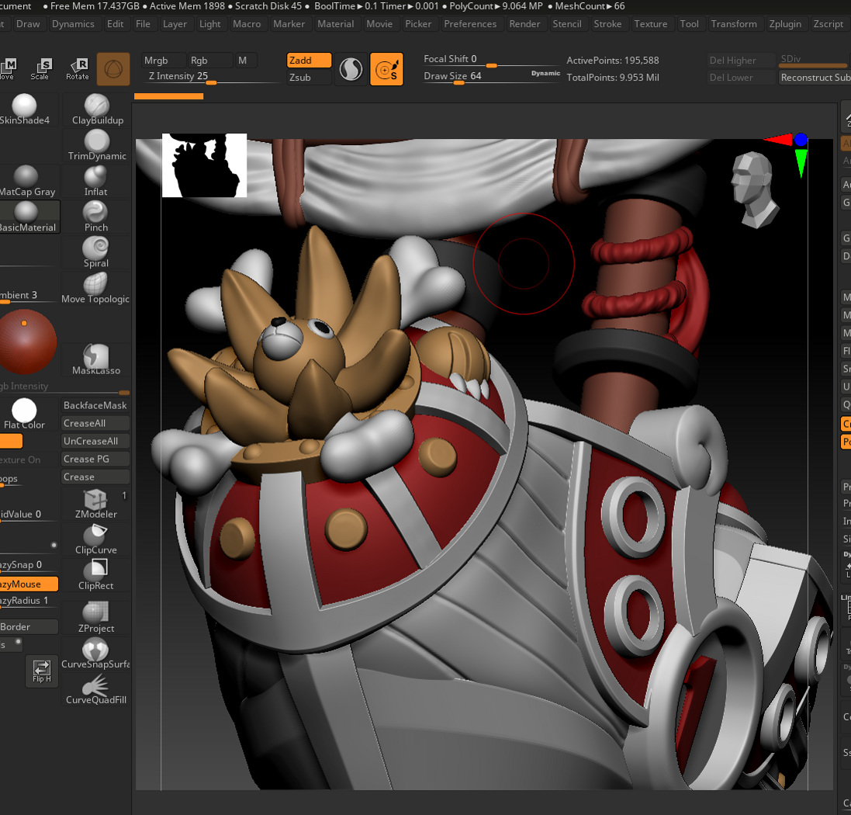Viewport: 851px width, 815px height.
Task: Click the Crease PG button
Action: click(x=95, y=459)
